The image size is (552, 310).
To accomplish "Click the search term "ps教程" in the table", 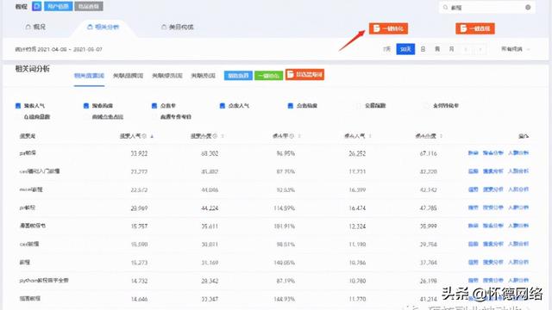I will (28, 153).
